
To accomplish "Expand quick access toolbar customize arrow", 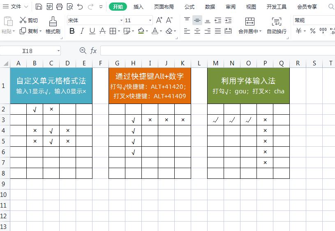I will coord(101,7).
